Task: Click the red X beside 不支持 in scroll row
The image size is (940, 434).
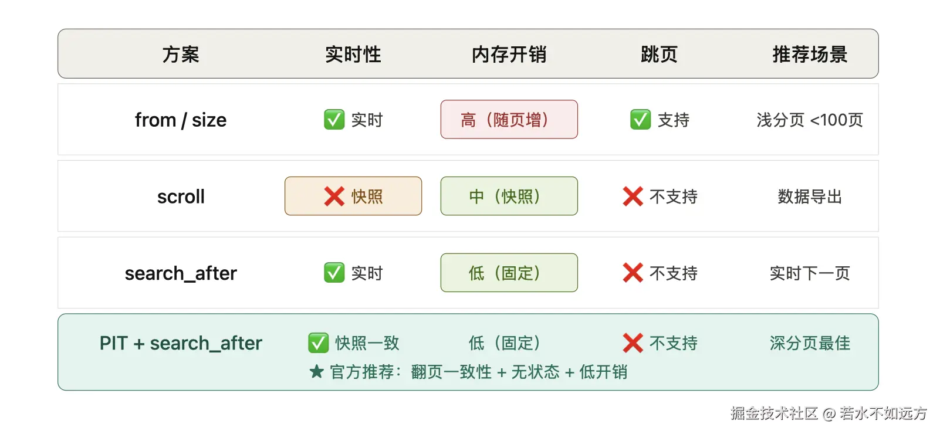Action: [x=633, y=196]
